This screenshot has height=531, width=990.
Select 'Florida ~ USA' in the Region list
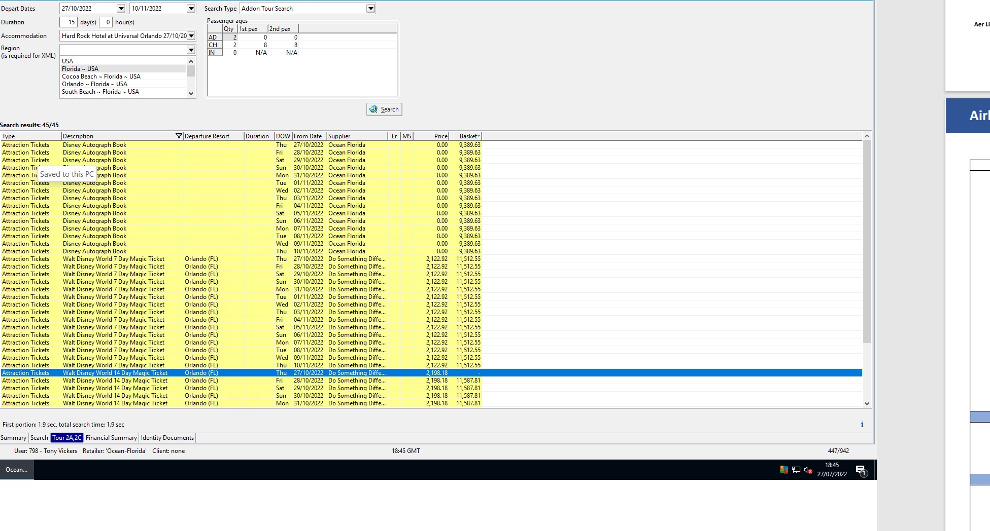124,69
